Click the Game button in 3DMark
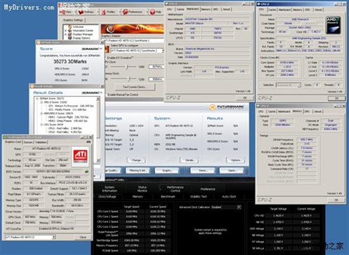 click(232, 171)
